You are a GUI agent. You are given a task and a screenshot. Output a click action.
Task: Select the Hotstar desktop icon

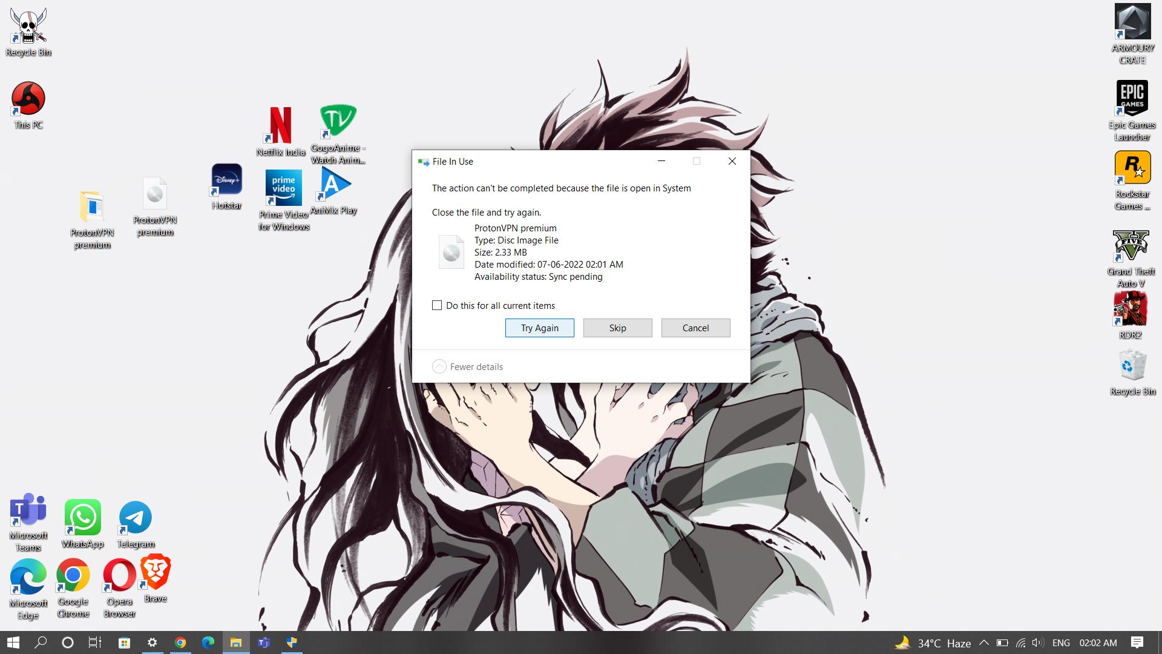227,180
